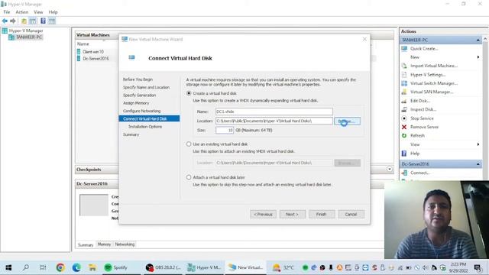The image size is (489, 275).
Task: Click the Up One Level folder toolbar icon
Action: 24,21
